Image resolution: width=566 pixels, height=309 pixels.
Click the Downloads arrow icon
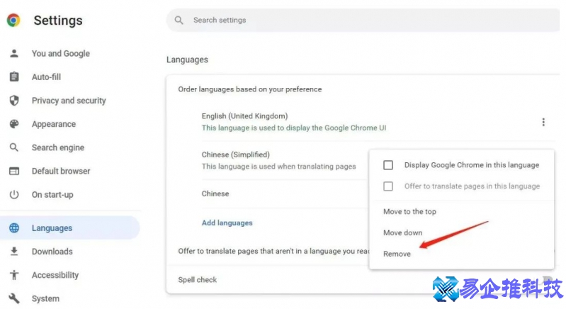(x=14, y=252)
